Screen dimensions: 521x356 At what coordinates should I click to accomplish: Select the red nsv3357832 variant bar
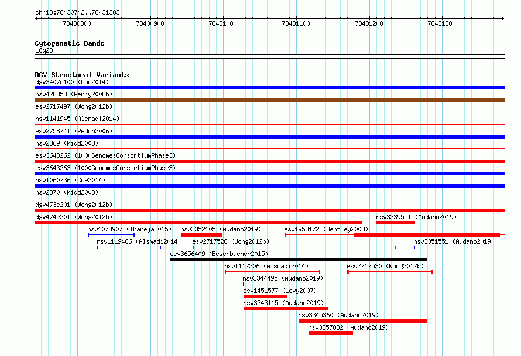point(331,333)
